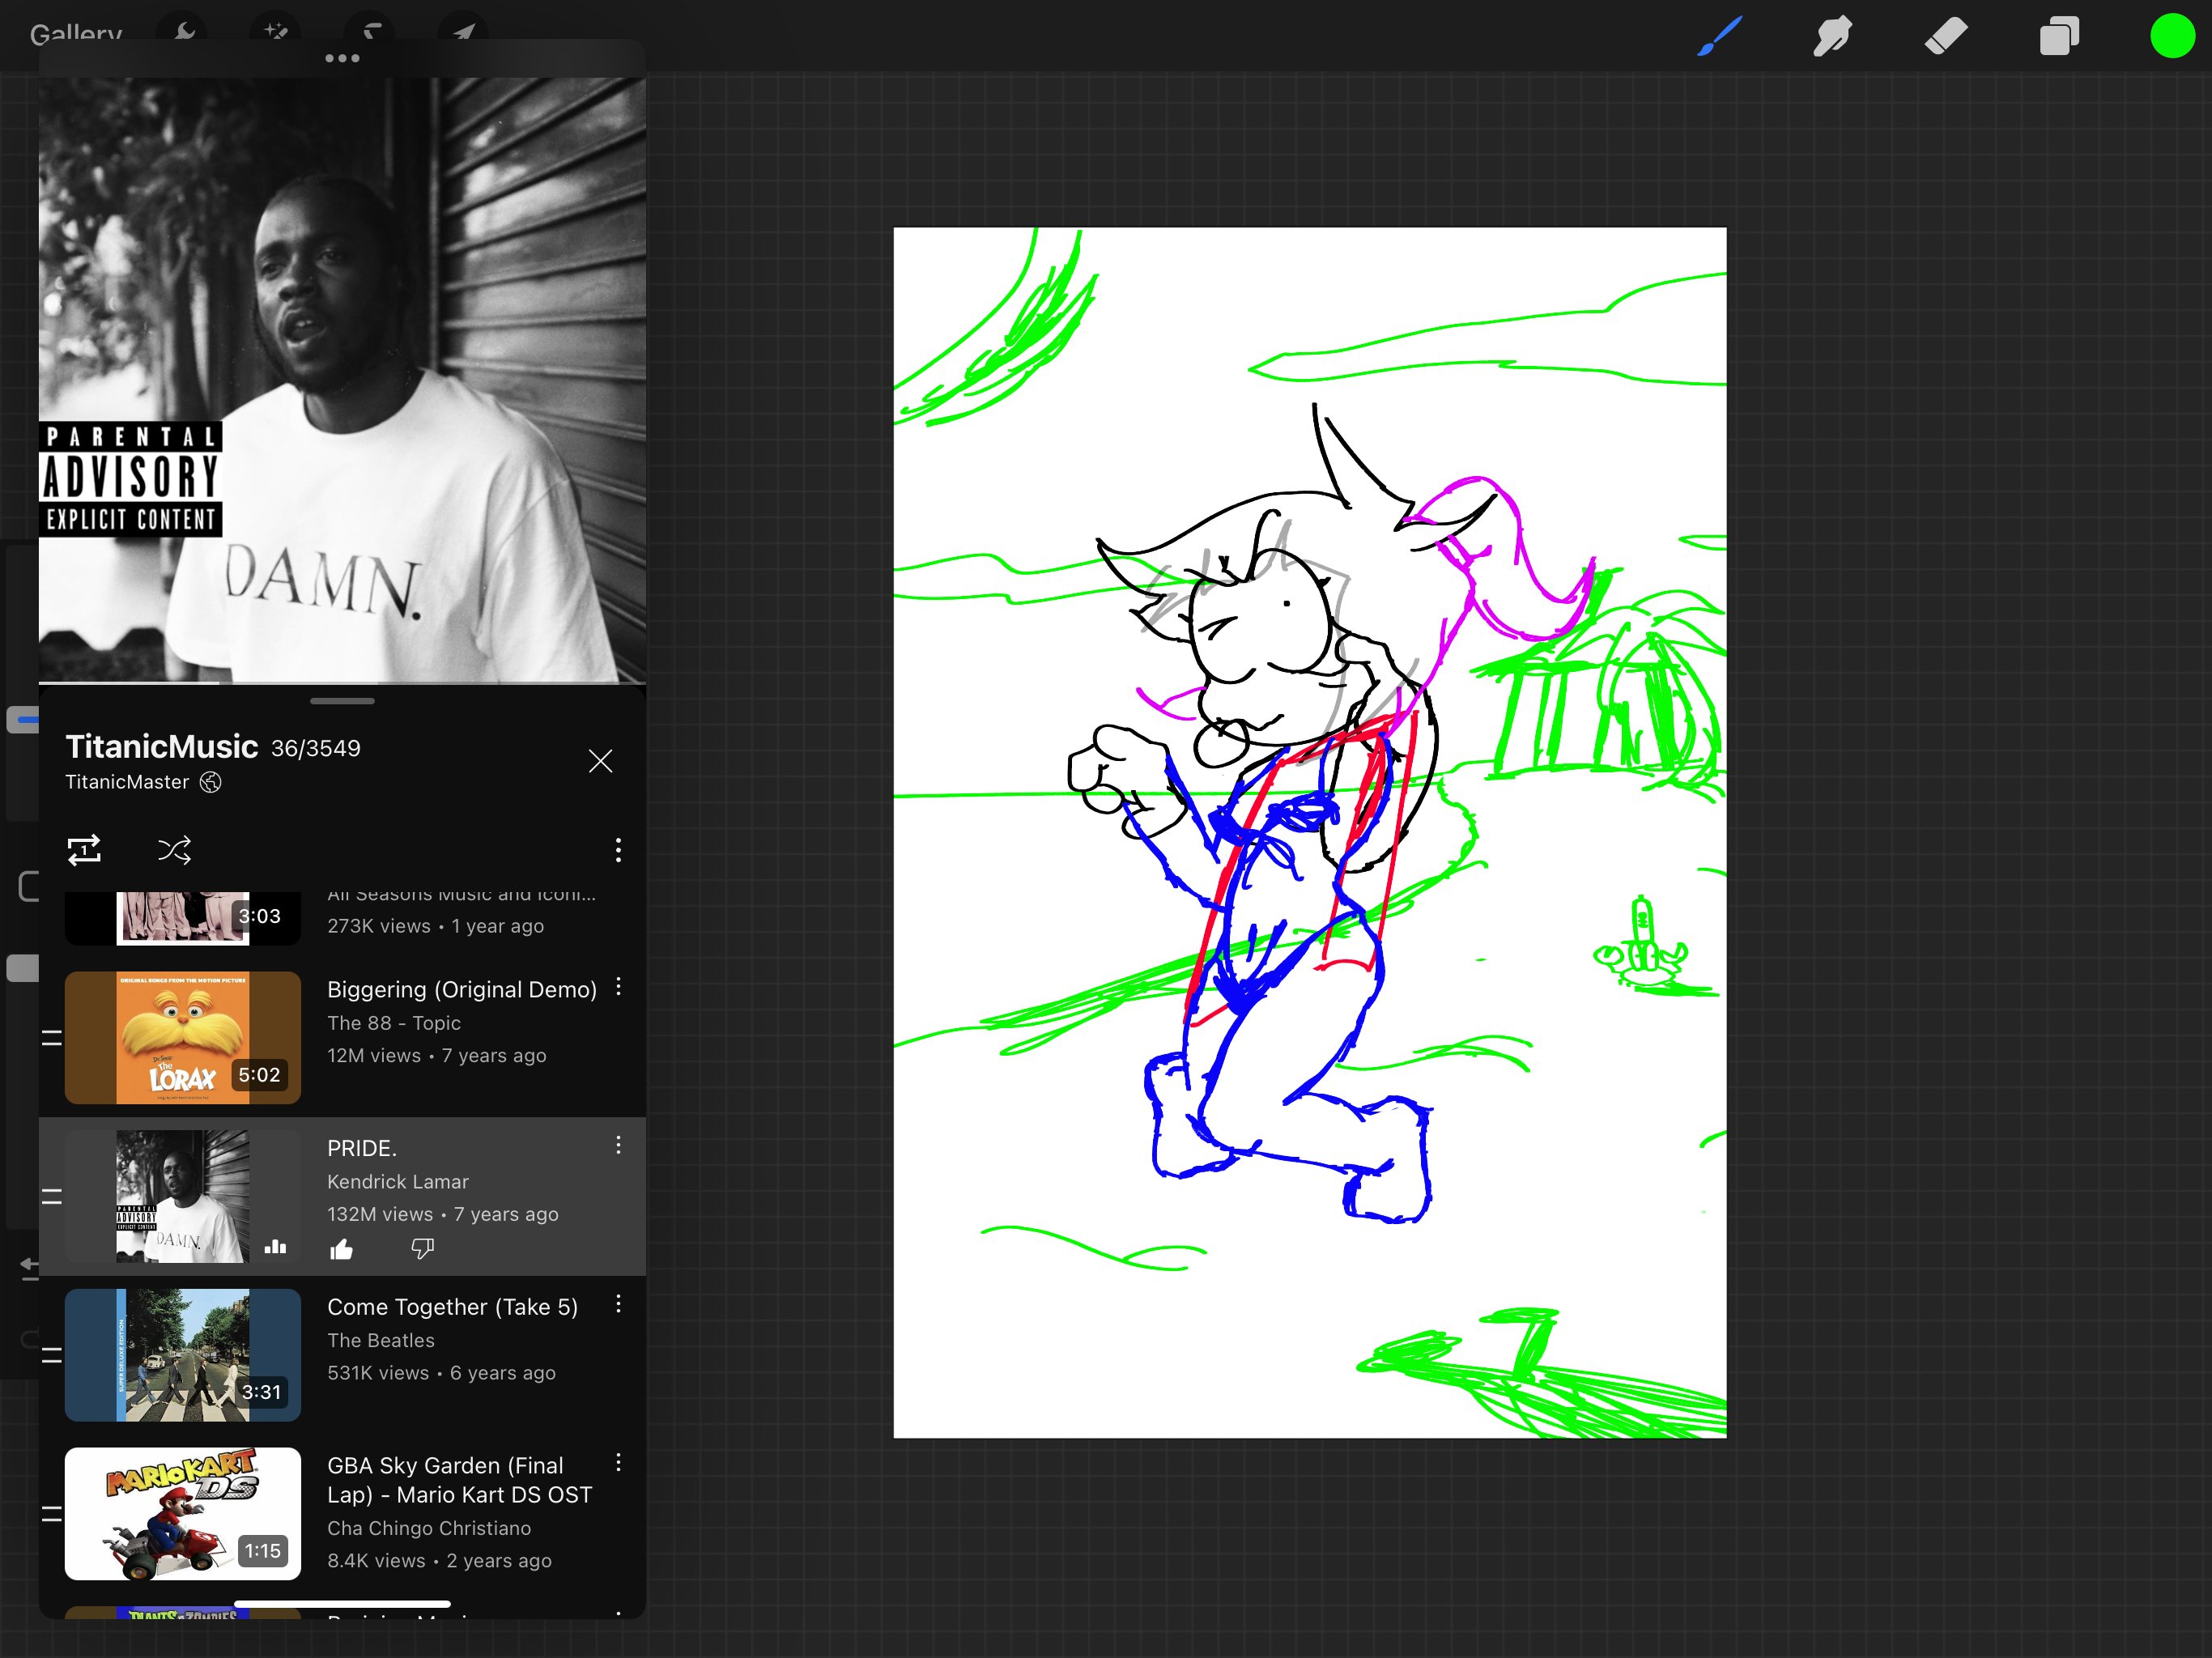
Task: Select the Eraser tool
Action: pos(1945,37)
